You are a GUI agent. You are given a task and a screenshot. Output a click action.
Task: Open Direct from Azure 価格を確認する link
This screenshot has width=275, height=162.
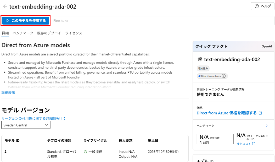(x=227, y=113)
